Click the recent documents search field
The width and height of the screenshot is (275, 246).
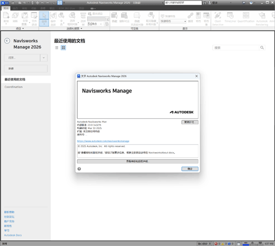[x=236, y=48]
